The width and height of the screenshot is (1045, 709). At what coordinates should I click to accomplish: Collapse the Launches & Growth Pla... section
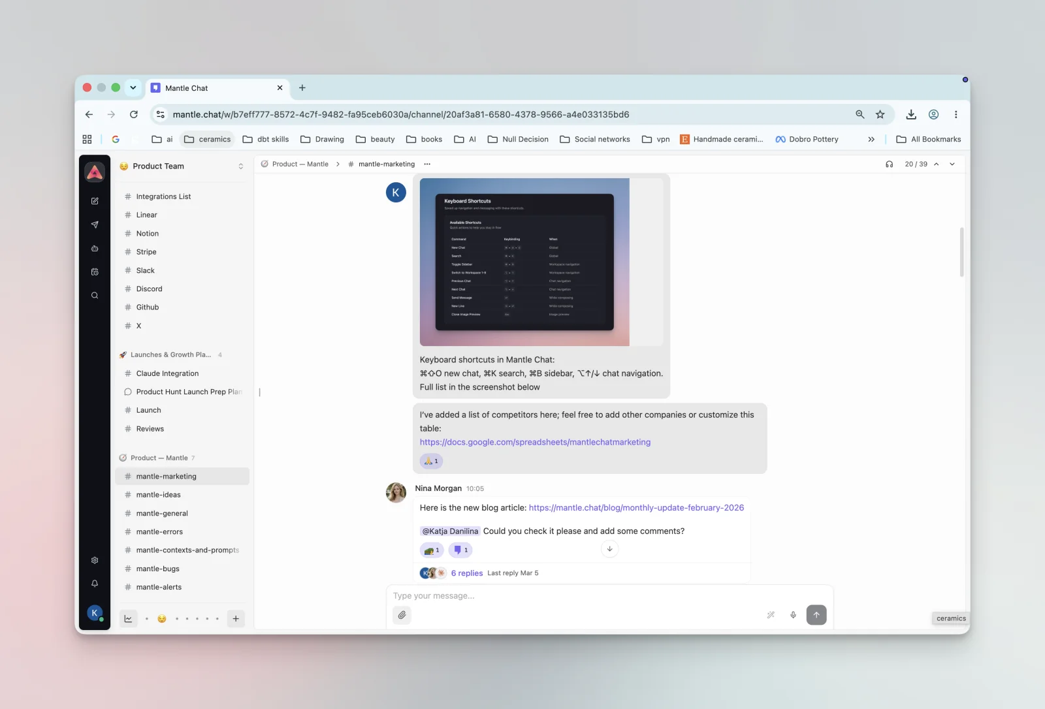170,355
